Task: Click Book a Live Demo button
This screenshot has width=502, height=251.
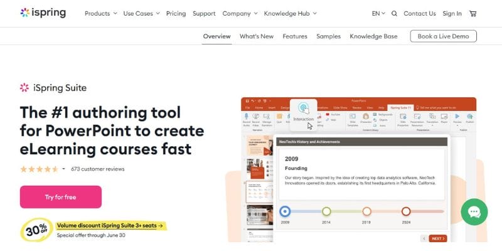Action: [443, 36]
